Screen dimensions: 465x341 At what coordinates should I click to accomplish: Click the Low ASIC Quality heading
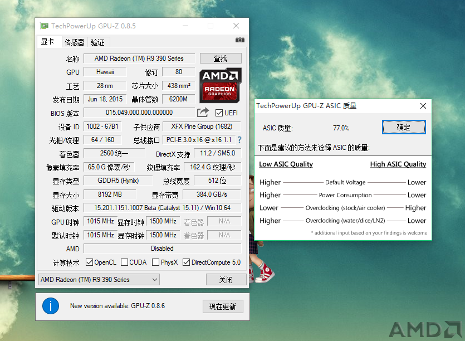pos(286,164)
